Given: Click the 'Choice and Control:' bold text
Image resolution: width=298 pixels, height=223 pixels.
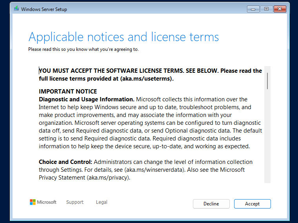Looking at the screenshot, I should coord(65,162).
